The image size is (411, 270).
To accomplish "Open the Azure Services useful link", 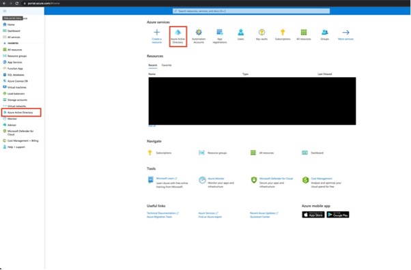I will point(208,213).
